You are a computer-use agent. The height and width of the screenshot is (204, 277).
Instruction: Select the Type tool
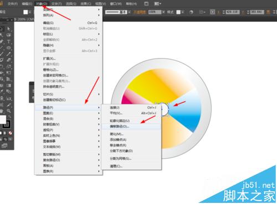[9, 41]
